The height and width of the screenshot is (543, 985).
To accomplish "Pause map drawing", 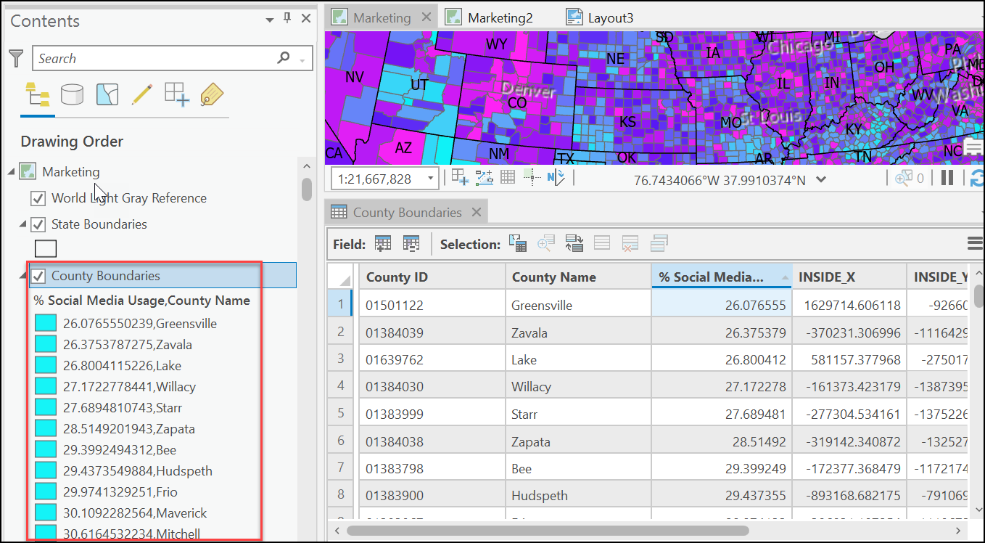I will (947, 178).
